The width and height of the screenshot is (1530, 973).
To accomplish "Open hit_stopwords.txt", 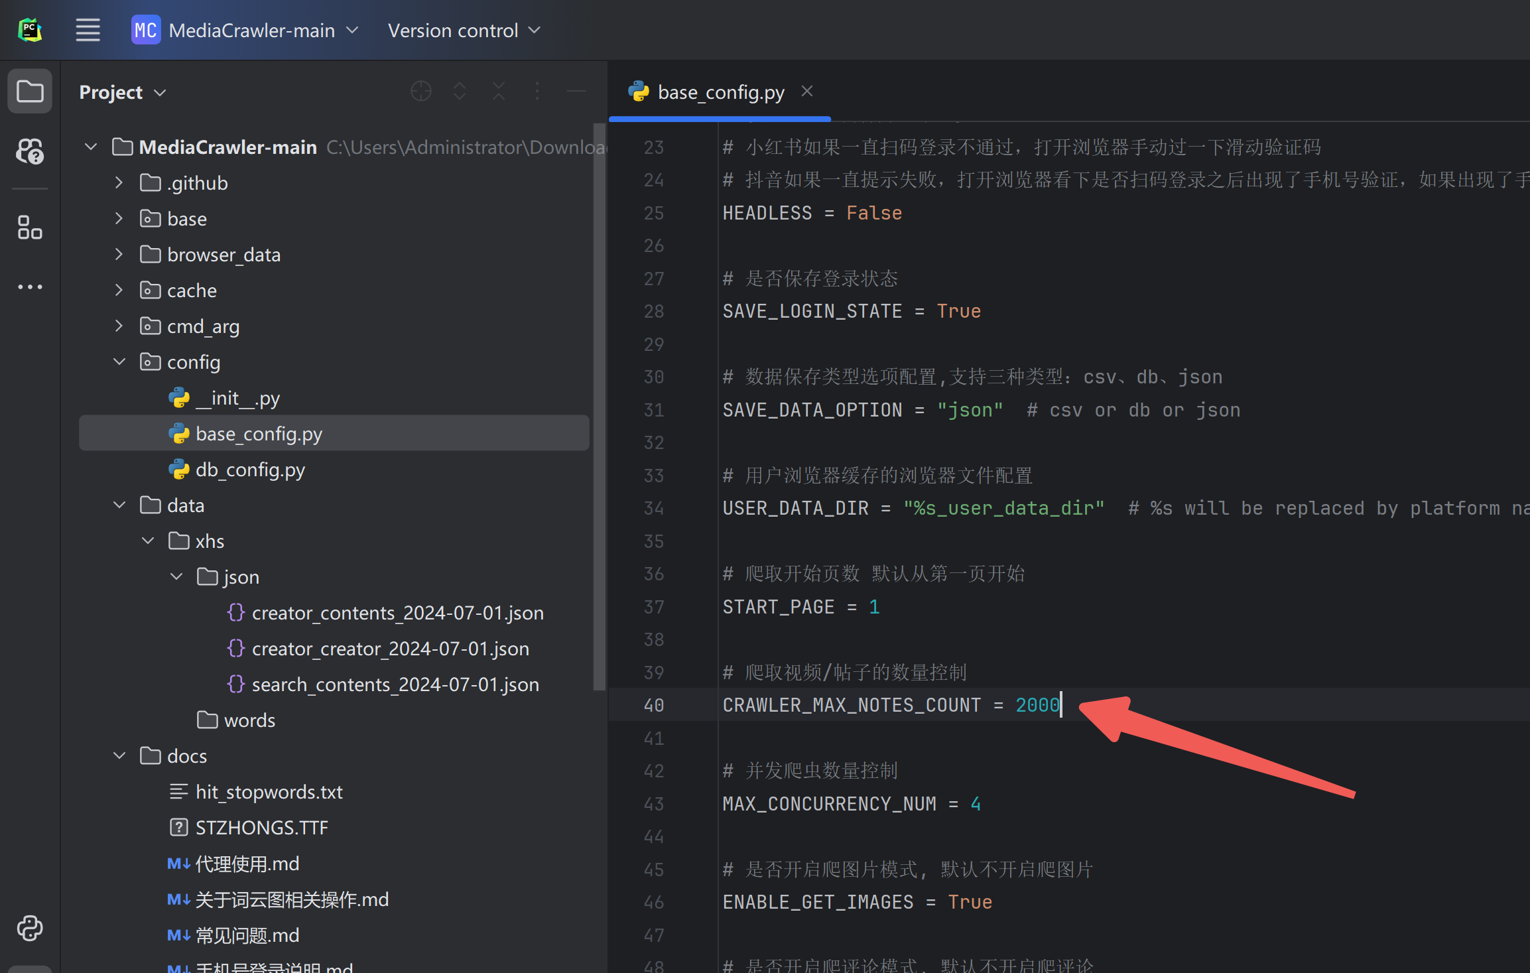I will pyautogui.click(x=256, y=792).
